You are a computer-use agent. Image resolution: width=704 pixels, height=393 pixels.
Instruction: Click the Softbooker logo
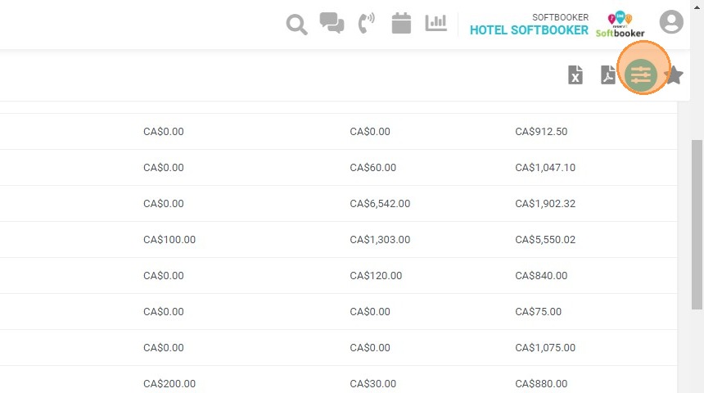click(x=620, y=25)
